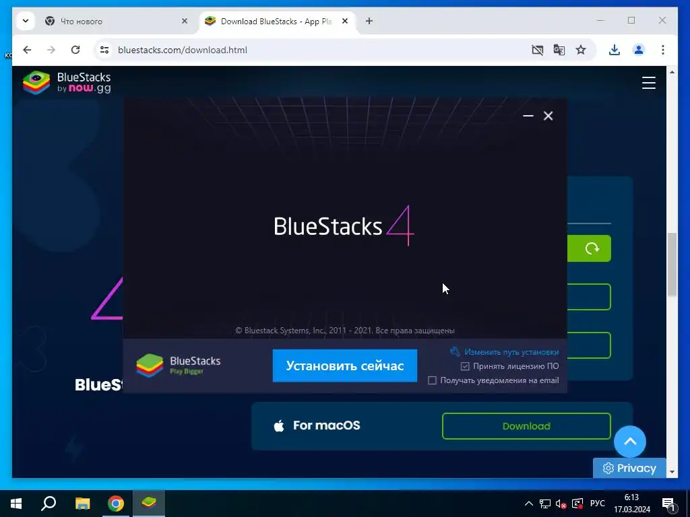Click the scroll-to-top arrow button
The image size is (690, 517).
[630, 442]
